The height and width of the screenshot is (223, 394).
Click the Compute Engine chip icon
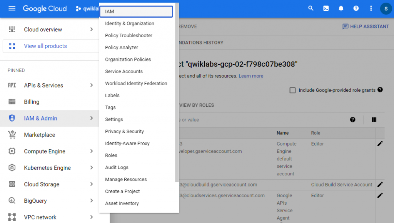point(12,151)
